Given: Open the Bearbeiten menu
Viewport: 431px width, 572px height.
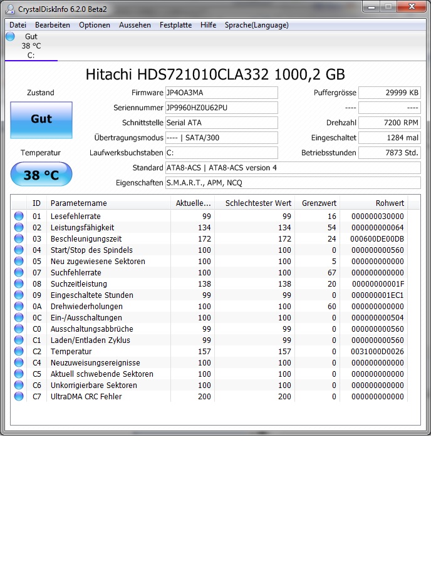Looking at the screenshot, I should coord(53,25).
